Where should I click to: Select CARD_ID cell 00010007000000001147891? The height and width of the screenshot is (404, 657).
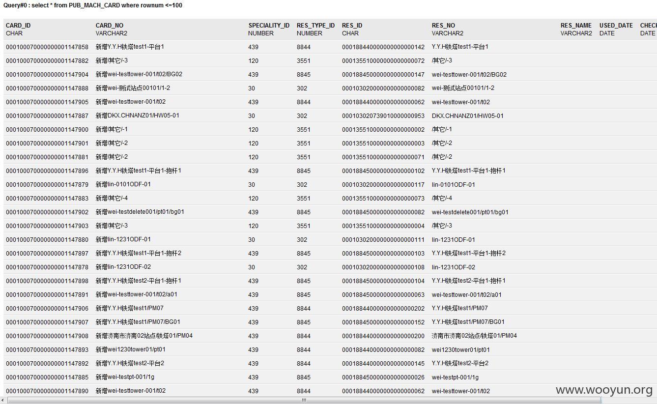click(47, 295)
